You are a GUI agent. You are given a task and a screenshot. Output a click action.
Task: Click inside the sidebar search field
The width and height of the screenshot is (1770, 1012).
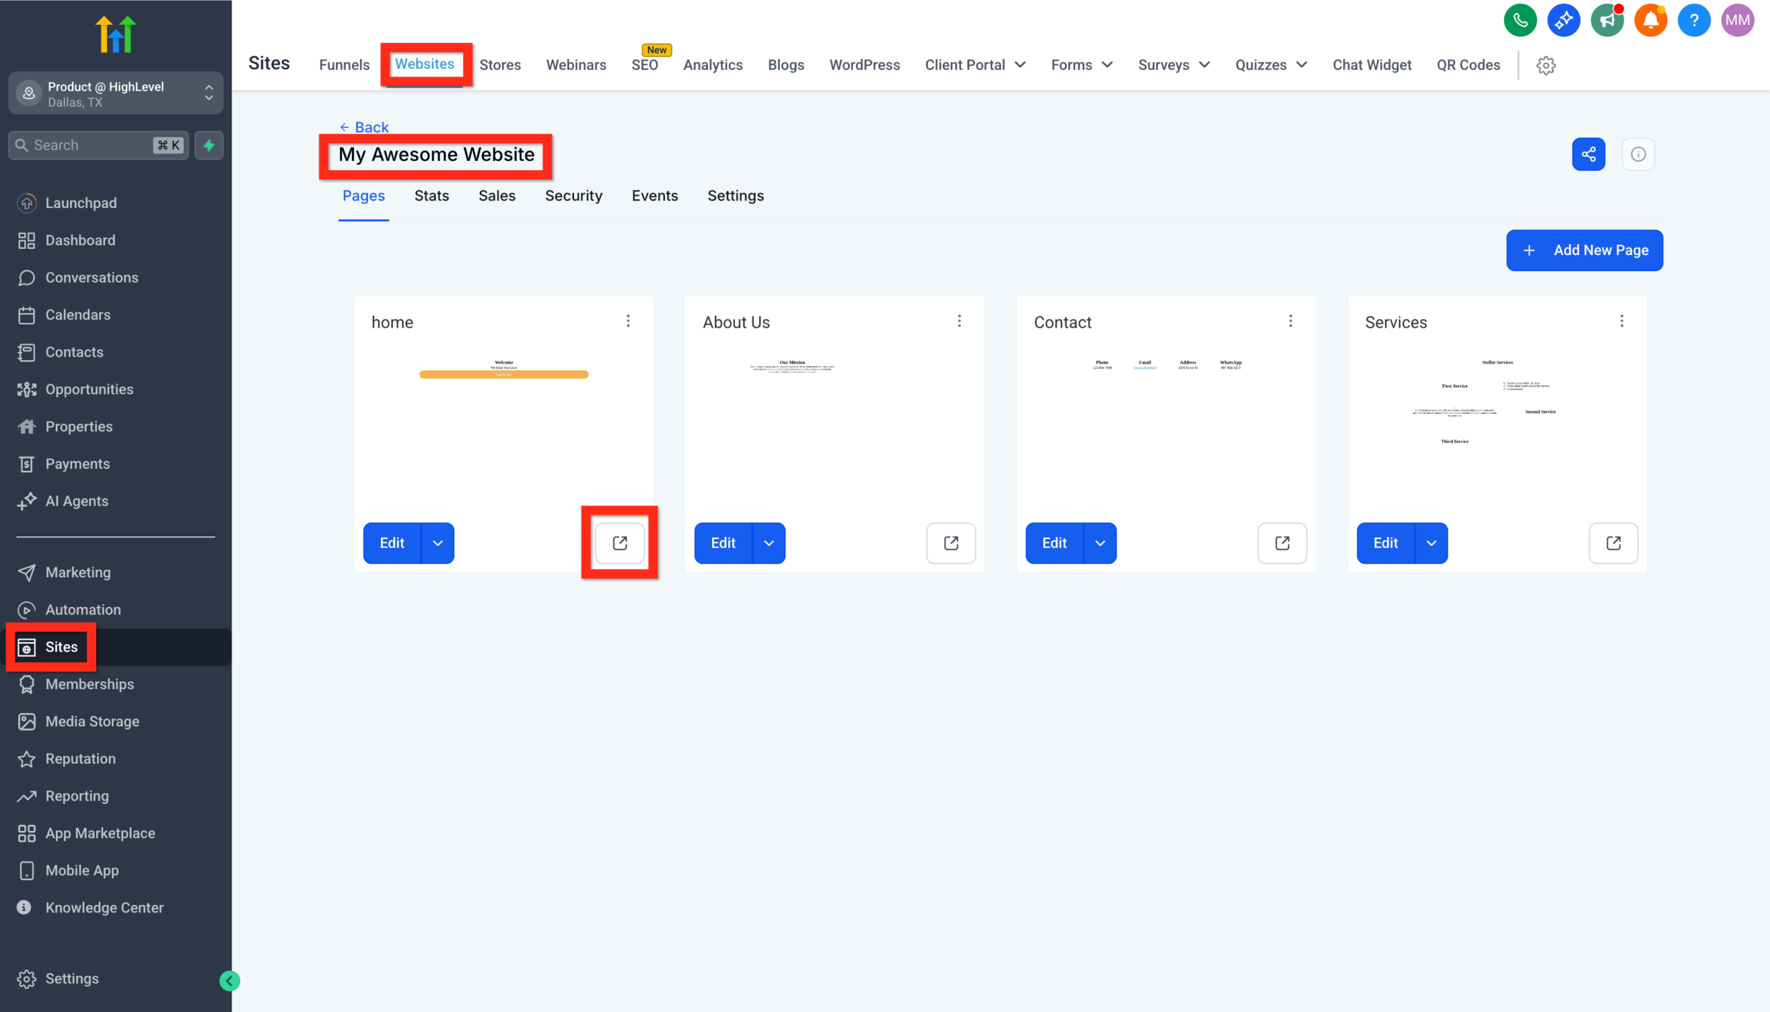91,145
